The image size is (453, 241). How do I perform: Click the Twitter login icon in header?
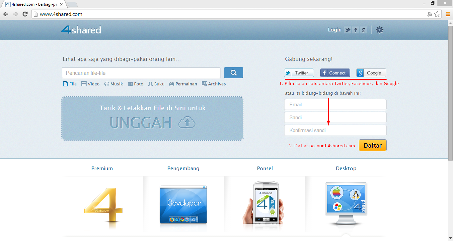click(347, 30)
